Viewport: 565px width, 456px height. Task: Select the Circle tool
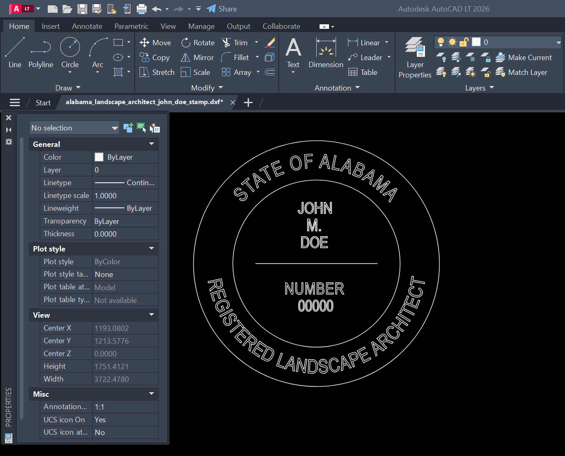click(x=70, y=53)
